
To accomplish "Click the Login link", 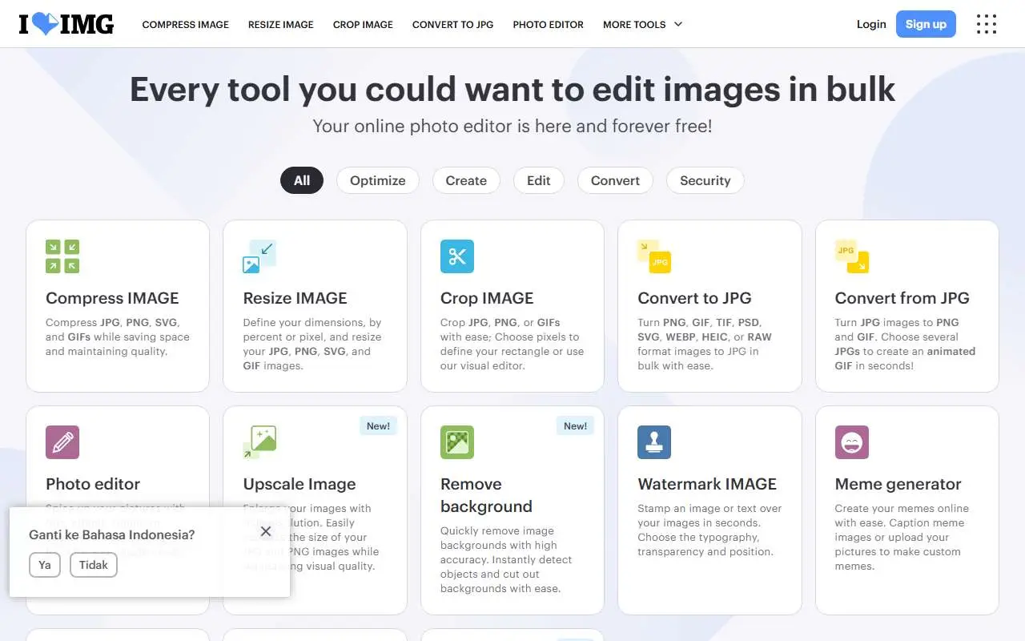I will [871, 24].
